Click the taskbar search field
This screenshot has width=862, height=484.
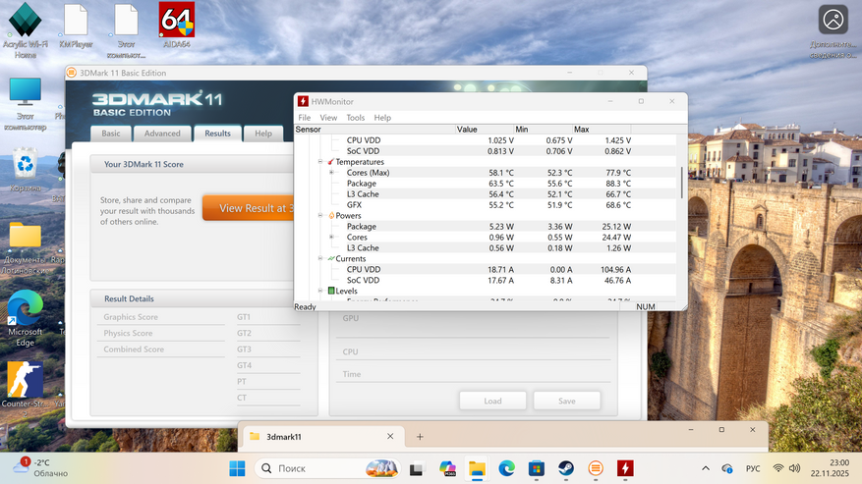coord(327,468)
